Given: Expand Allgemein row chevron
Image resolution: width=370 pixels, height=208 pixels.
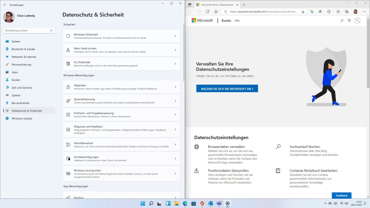Looking at the screenshot, I should 175,87.
